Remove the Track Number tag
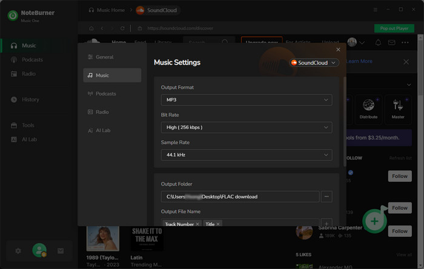 197,224
